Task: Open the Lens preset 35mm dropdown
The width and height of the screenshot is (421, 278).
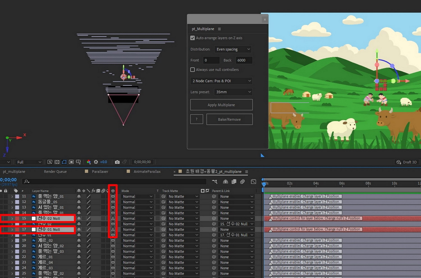Action: pos(233,92)
